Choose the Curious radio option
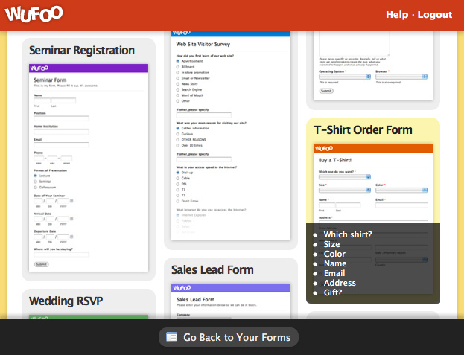464x355 pixels. point(178,134)
